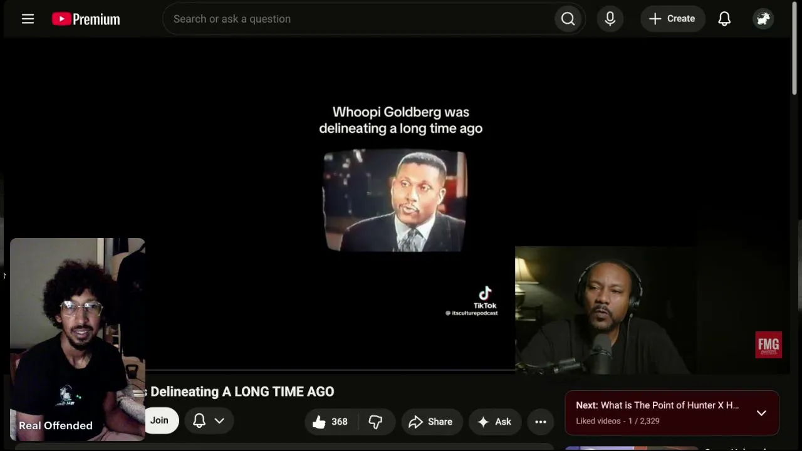Click the magnifier search button
Image resolution: width=802 pixels, height=451 pixels.
[568, 19]
